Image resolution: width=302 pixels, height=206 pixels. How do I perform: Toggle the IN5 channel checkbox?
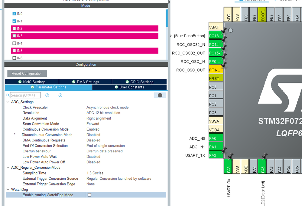coord(14,51)
